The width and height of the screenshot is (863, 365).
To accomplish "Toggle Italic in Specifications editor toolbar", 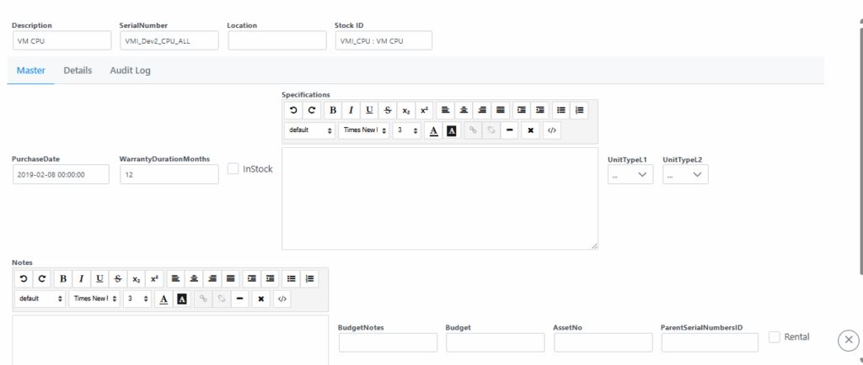I will 351,110.
